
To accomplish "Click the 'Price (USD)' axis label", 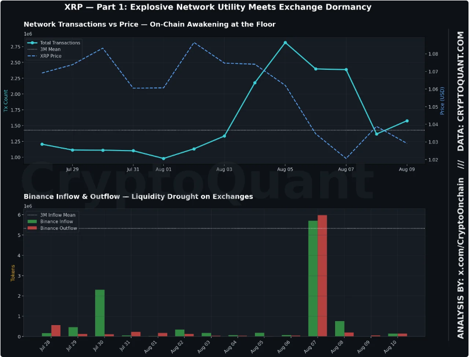I will 442,101.
